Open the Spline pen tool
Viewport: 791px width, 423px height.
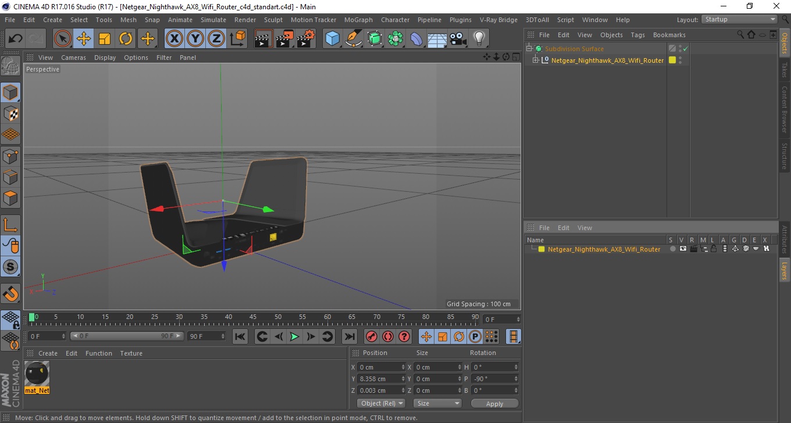[354, 39]
